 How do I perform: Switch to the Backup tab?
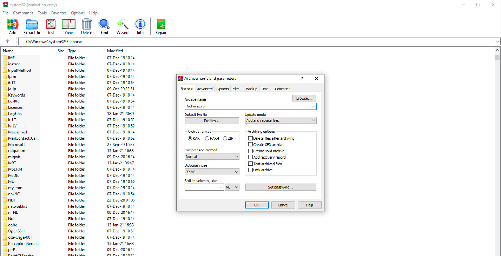[x=252, y=89]
